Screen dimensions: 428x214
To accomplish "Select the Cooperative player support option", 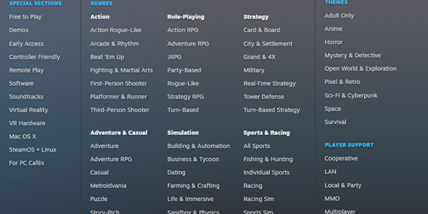I will [341, 158].
